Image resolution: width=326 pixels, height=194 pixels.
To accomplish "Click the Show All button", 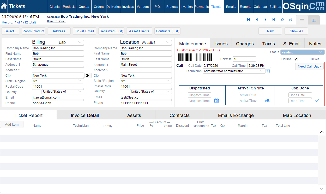I will (296, 31).
